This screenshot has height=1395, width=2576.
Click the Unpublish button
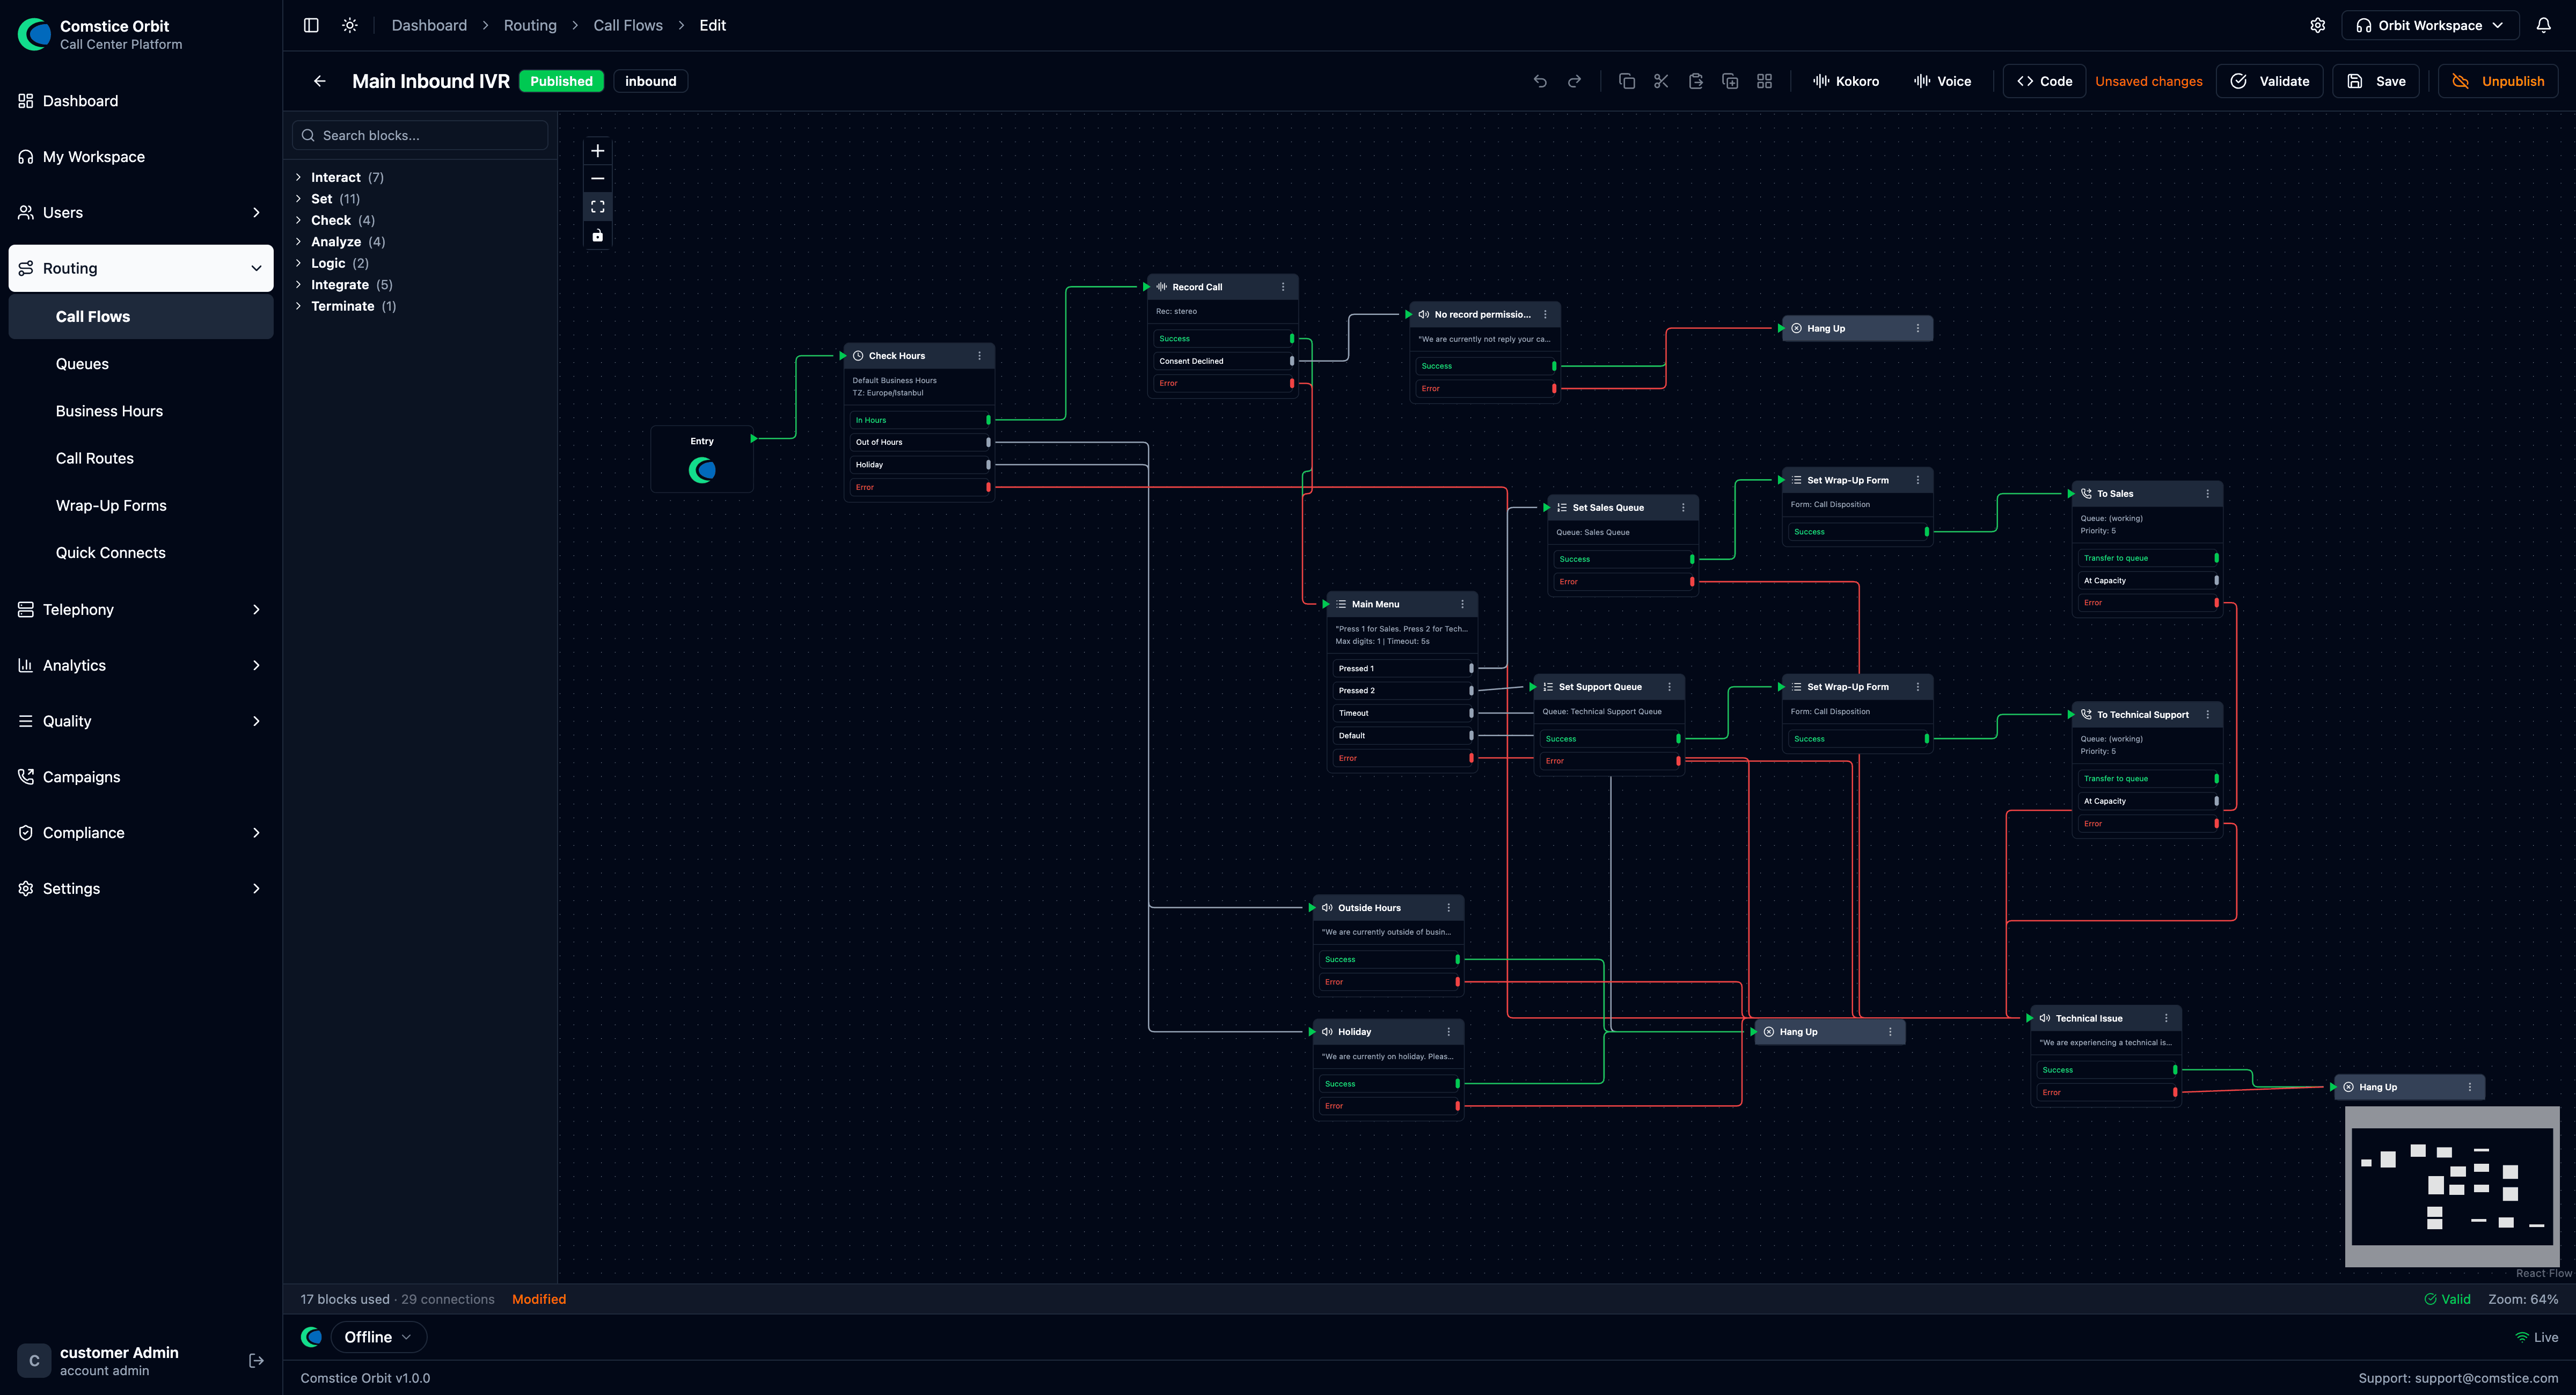click(x=2498, y=81)
